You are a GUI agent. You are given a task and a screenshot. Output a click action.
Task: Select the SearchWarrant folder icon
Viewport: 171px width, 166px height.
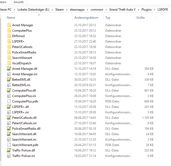9,58
